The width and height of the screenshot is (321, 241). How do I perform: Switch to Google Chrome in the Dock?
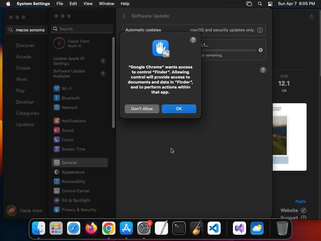coord(109,228)
